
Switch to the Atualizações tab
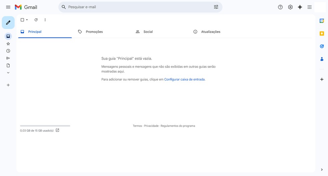[218, 32]
